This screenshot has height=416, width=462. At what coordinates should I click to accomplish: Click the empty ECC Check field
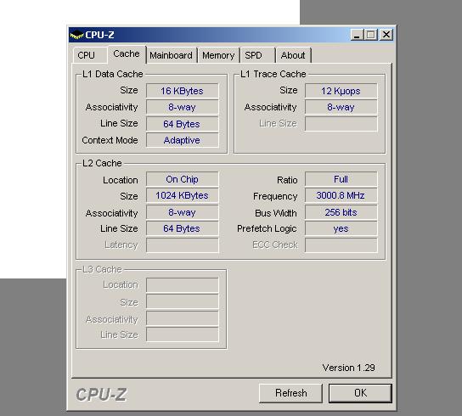pos(341,245)
